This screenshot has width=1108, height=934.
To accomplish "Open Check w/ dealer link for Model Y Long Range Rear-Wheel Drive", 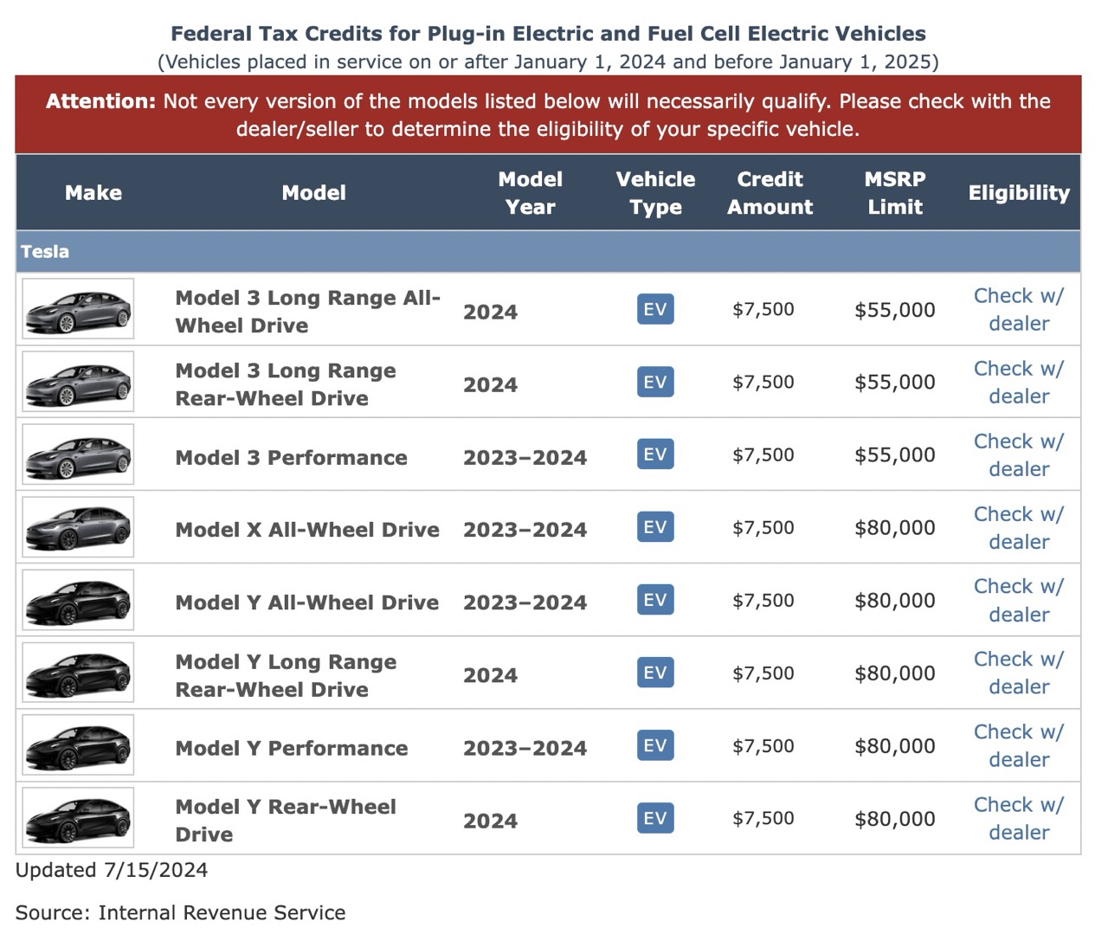I will (x=1019, y=673).
